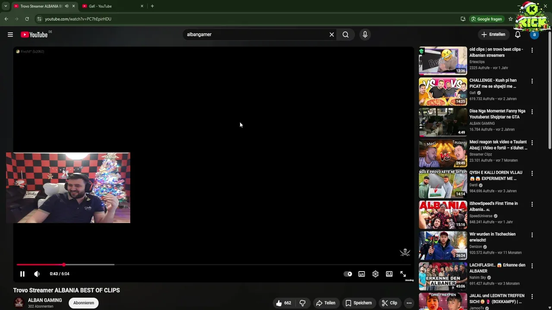Open options for 'Wir wurden in Tschechien' video
The height and width of the screenshot is (310, 552).
[x=532, y=235]
